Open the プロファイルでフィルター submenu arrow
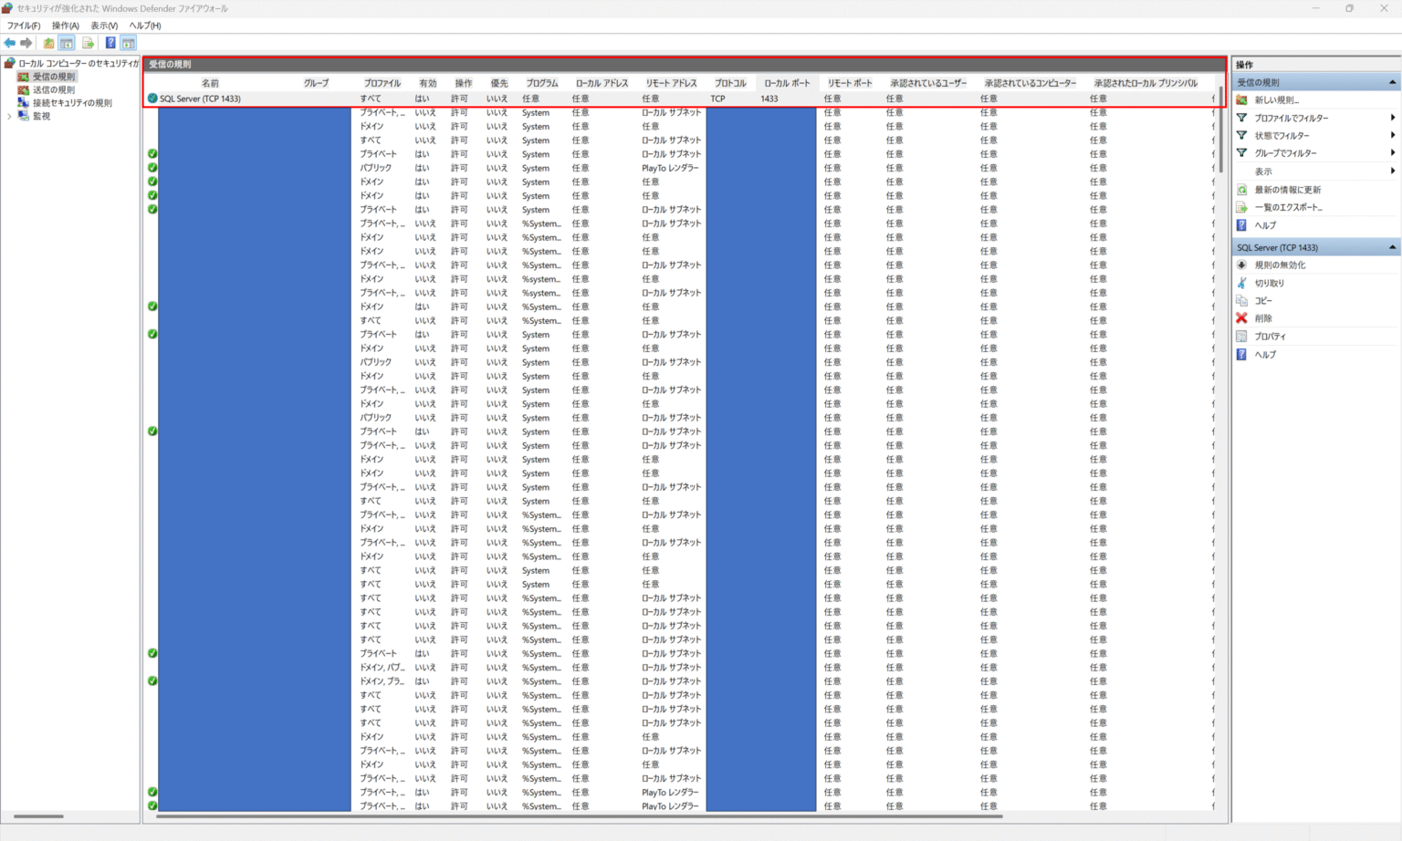Screen dimensions: 1402x841 pyautogui.click(x=1392, y=117)
